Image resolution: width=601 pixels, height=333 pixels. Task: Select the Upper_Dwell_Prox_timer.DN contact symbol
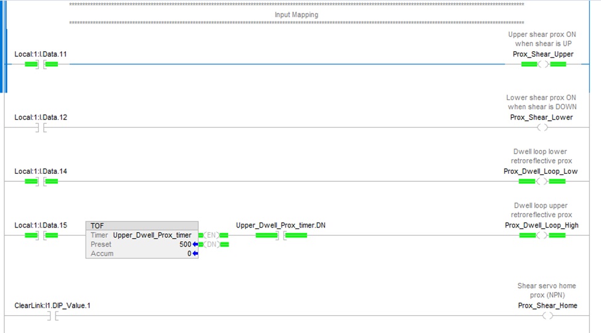point(280,235)
